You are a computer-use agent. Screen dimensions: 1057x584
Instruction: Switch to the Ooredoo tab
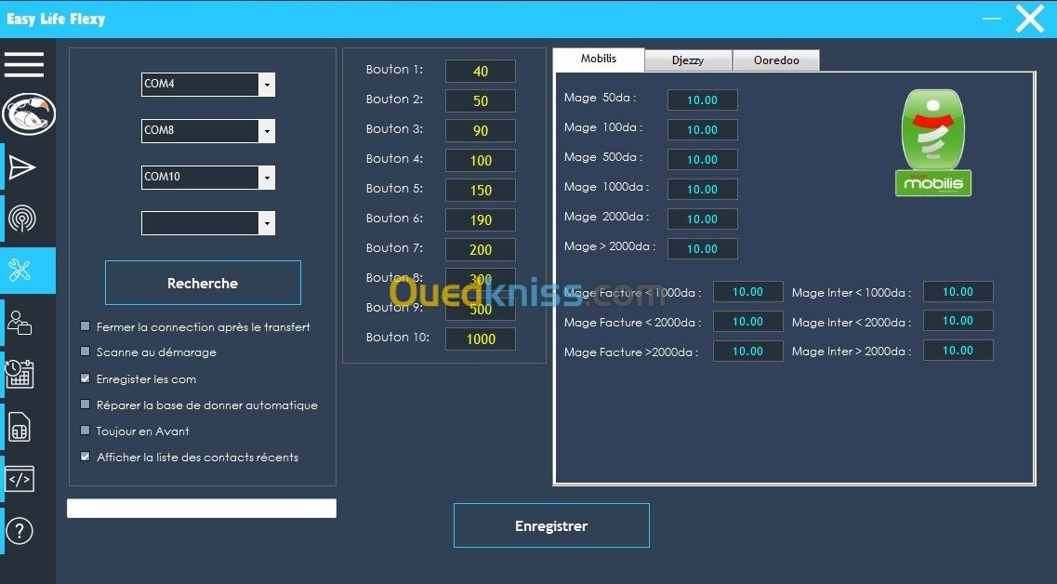coord(775,60)
